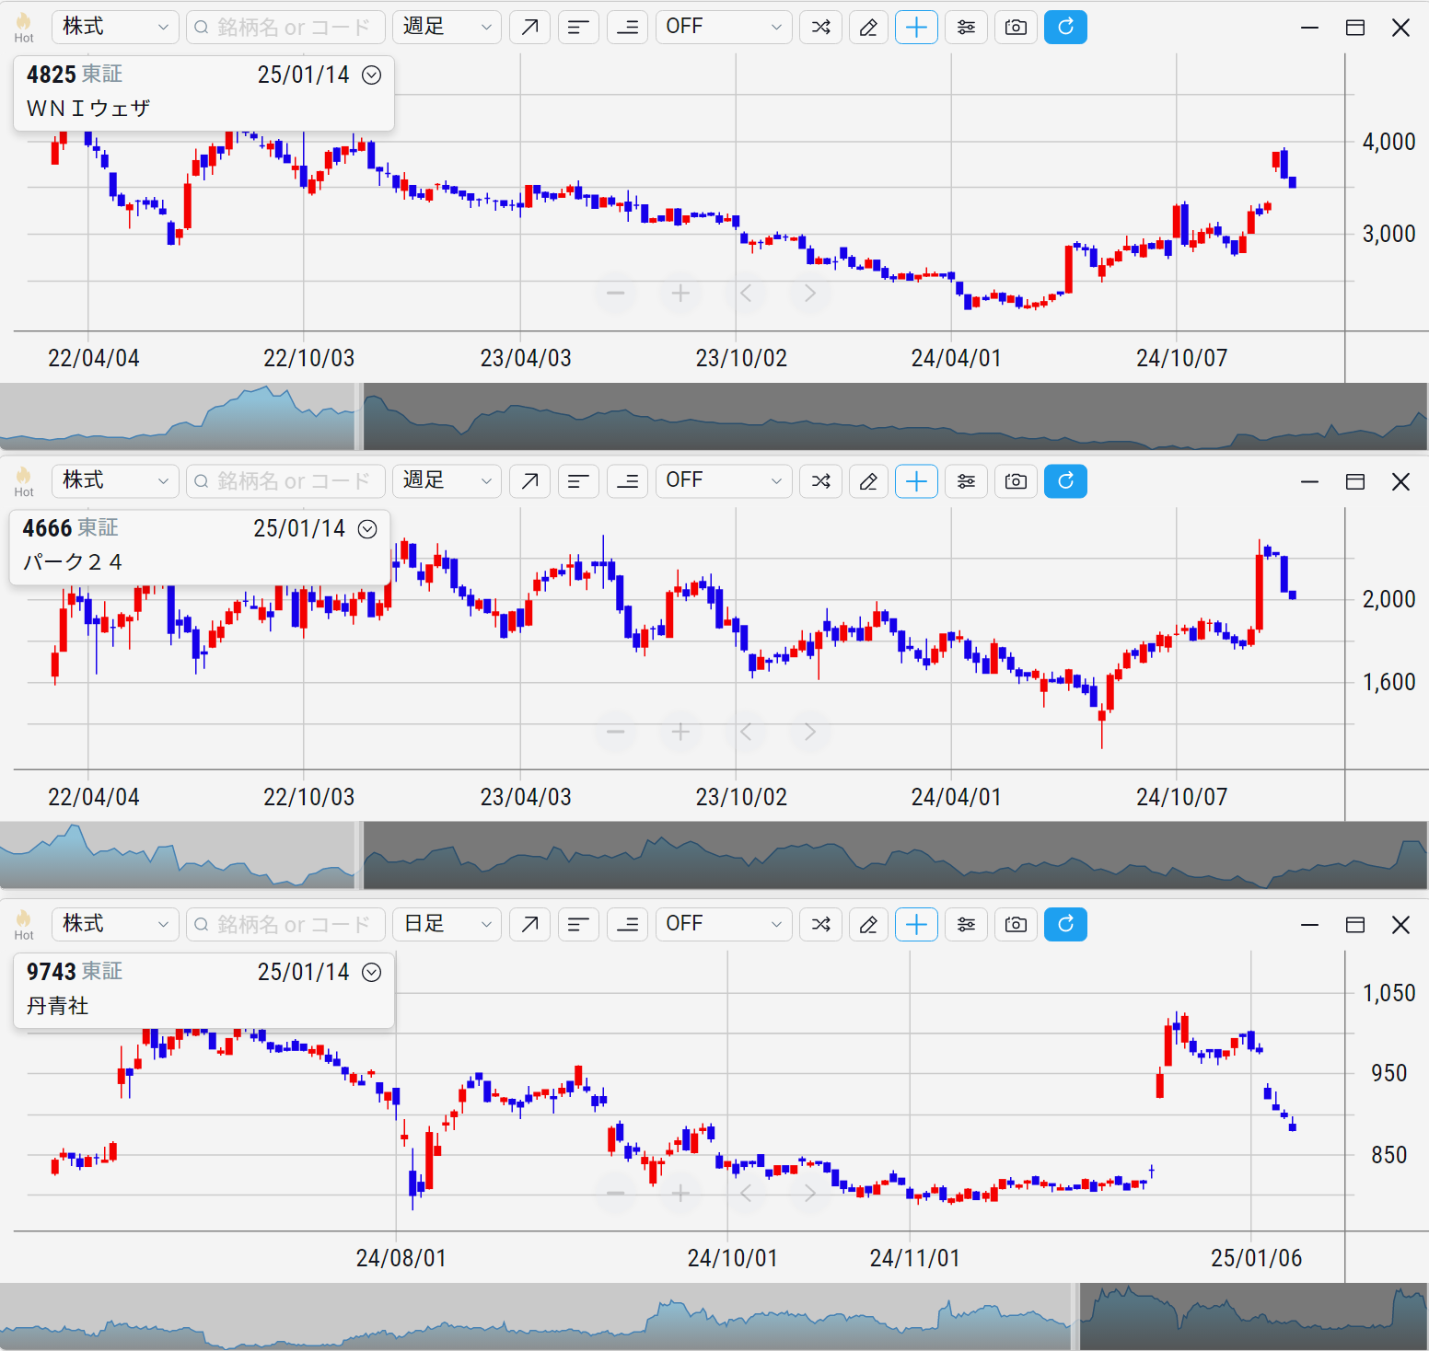Zoom in with plus button on 4666 chart
This screenshot has width=1429, height=1351.
[x=680, y=732]
